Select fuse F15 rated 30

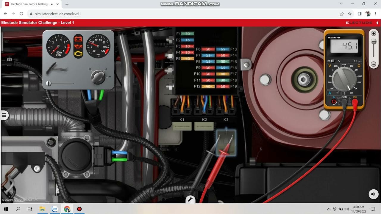point(223,62)
